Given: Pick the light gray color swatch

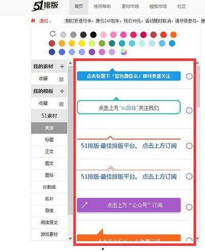Looking at the screenshot, I should point(63,35).
